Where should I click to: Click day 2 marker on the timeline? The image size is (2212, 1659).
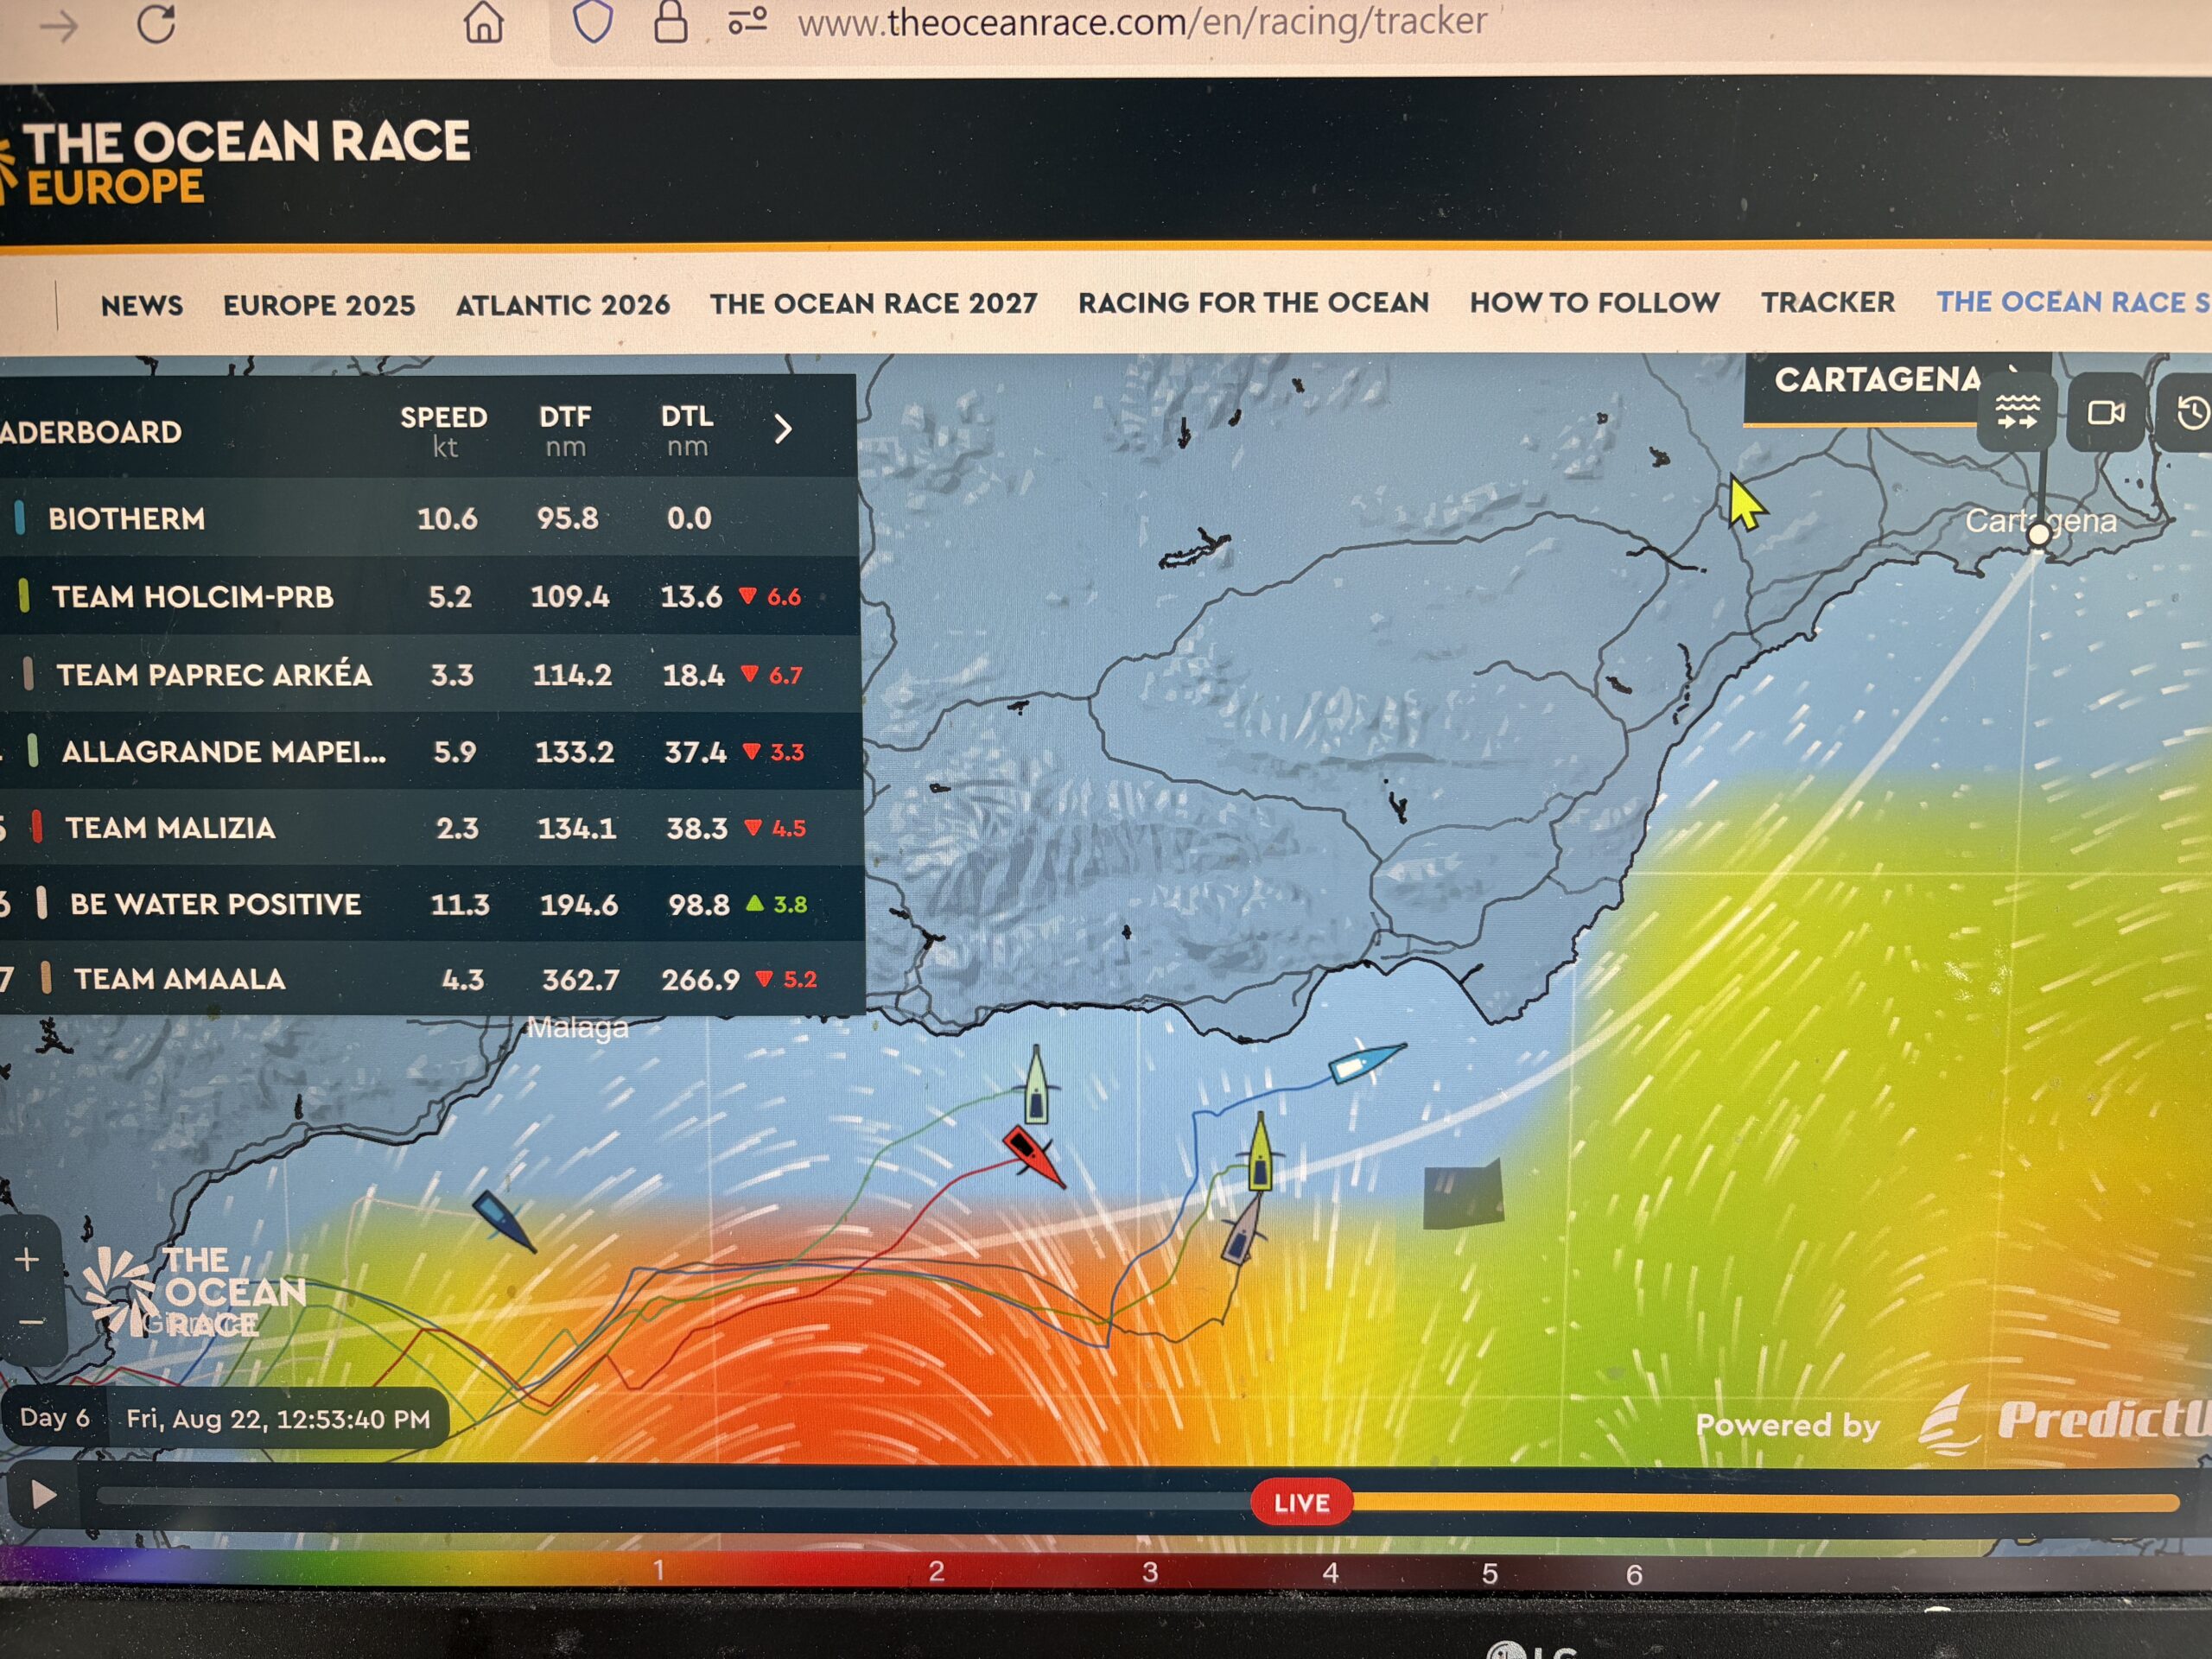click(x=936, y=1571)
